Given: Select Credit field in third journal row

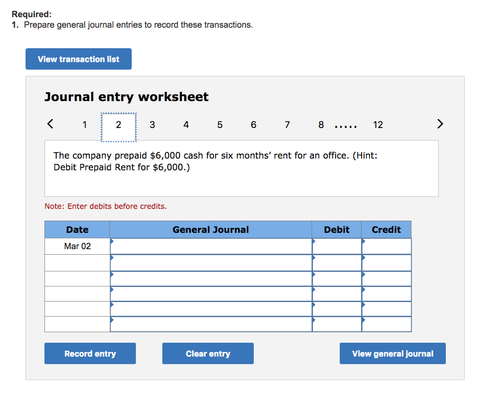Looking at the screenshot, I should pyautogui.click(x=387, y=279).
